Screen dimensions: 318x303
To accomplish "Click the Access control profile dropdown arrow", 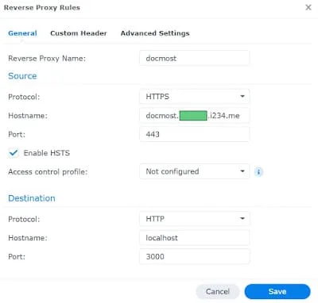I will point(242,171).
